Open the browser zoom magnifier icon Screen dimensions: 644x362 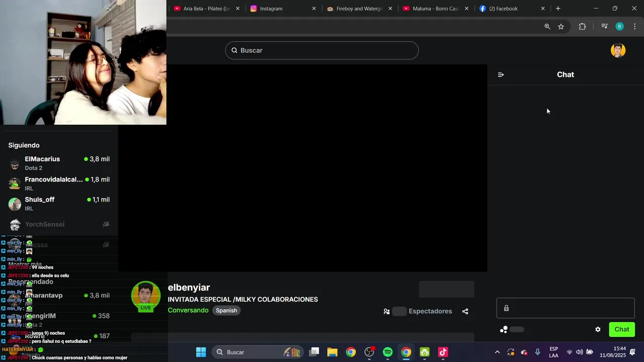click(547, 27)
